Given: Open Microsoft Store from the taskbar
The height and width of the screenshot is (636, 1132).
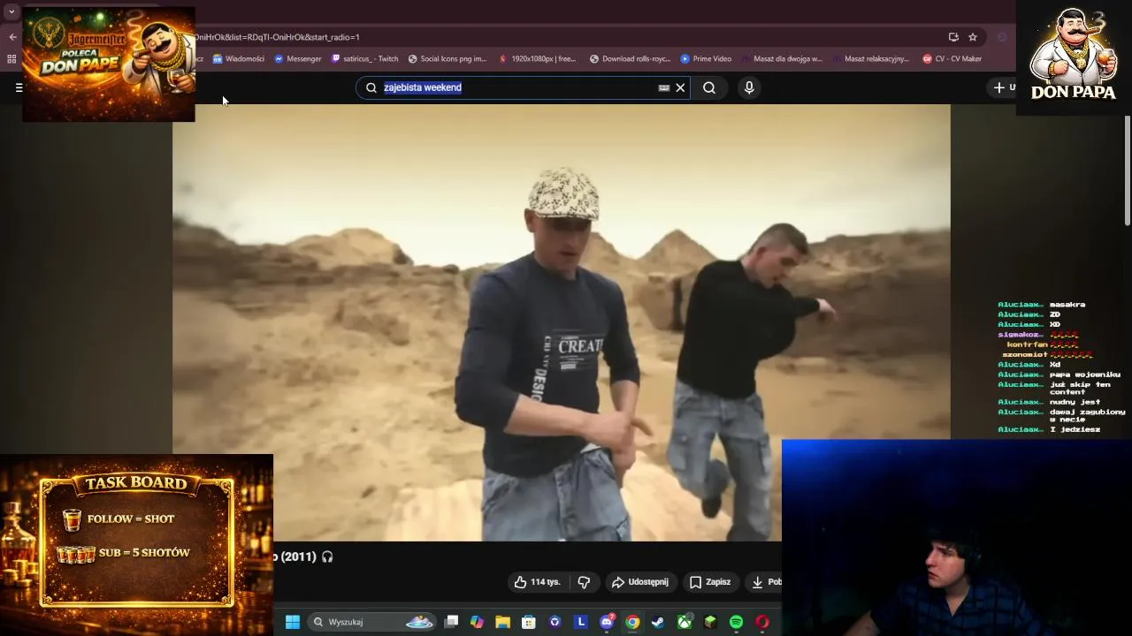Looking at the screenshot, I should [x=528, y=622].
